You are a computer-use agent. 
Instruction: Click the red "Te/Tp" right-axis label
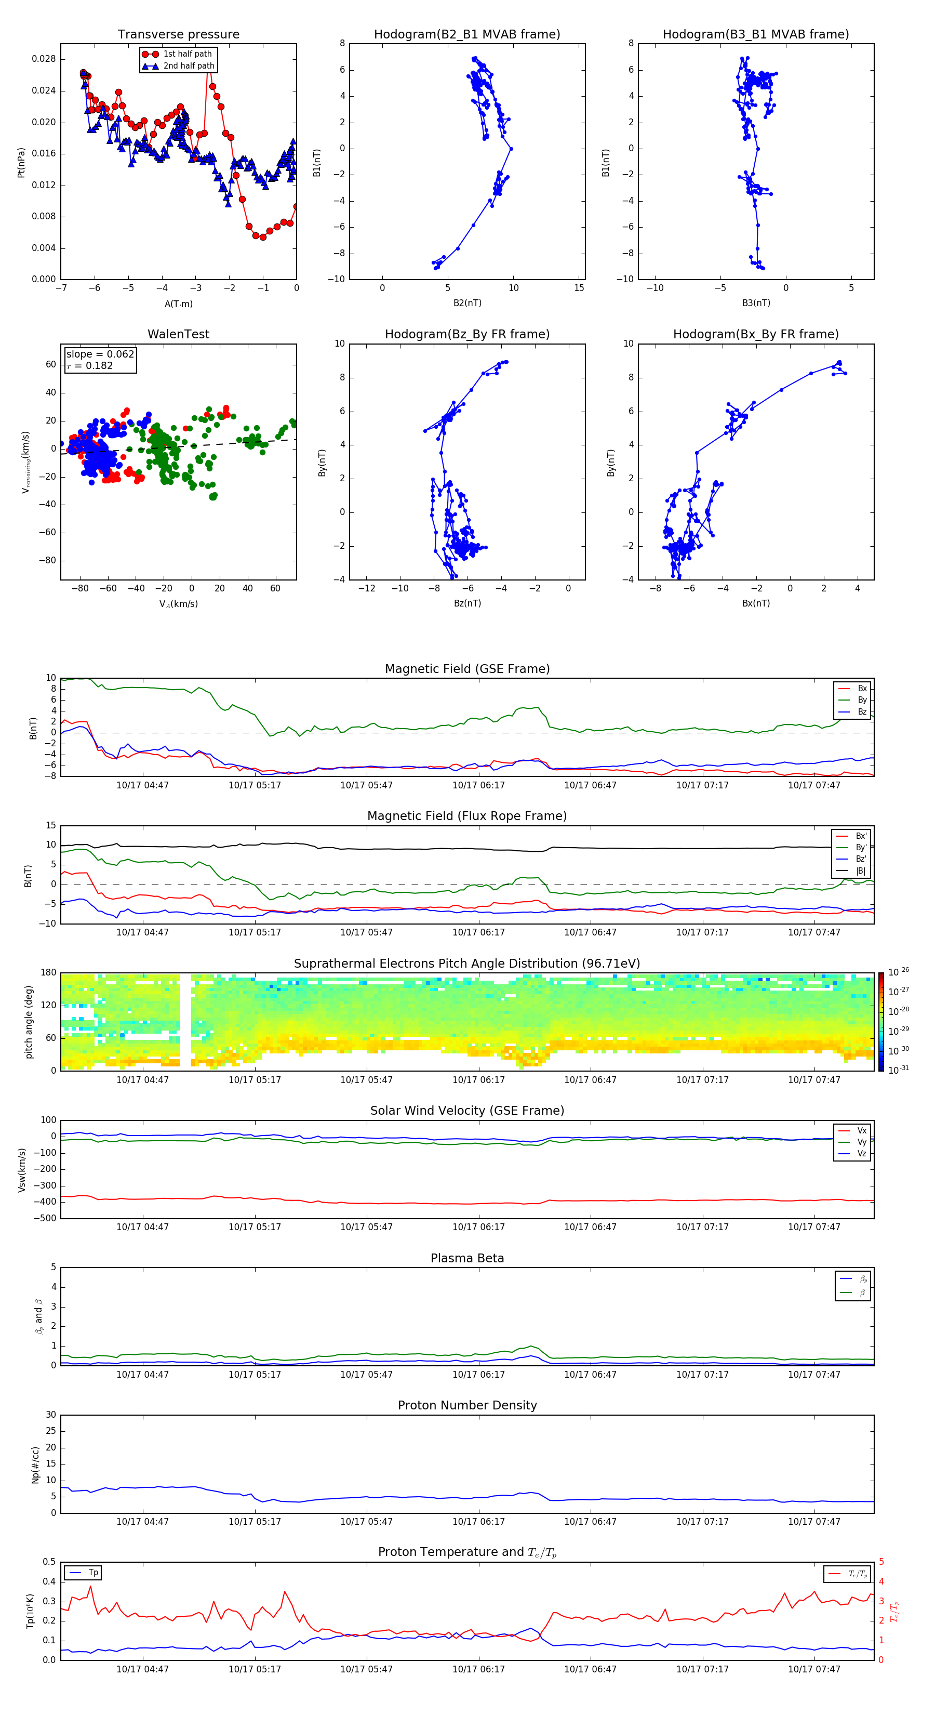point(894,1611)
